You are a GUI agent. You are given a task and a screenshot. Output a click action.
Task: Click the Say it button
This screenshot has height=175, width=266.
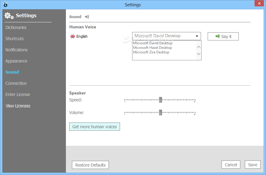click(x=223, y=37)
